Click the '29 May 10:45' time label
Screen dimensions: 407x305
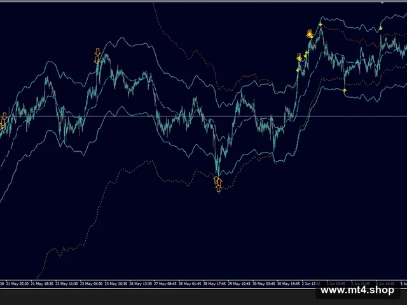pyautogui.click(x=239, y=284)
